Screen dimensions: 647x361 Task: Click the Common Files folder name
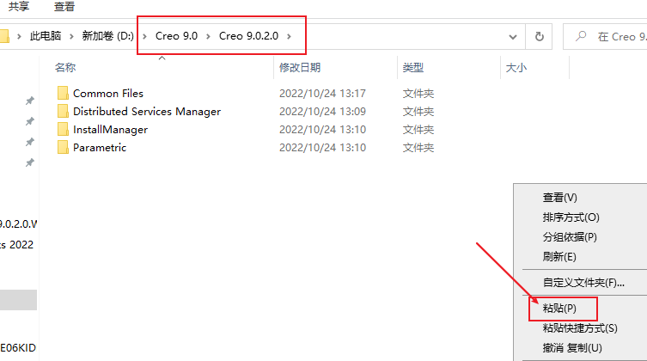[108, 94]
